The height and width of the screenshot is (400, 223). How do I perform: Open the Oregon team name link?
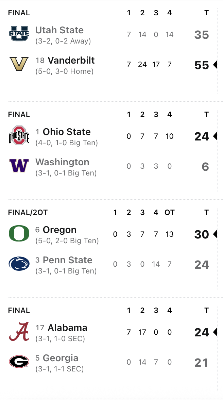pyautogui.click(x=59, y=230)
